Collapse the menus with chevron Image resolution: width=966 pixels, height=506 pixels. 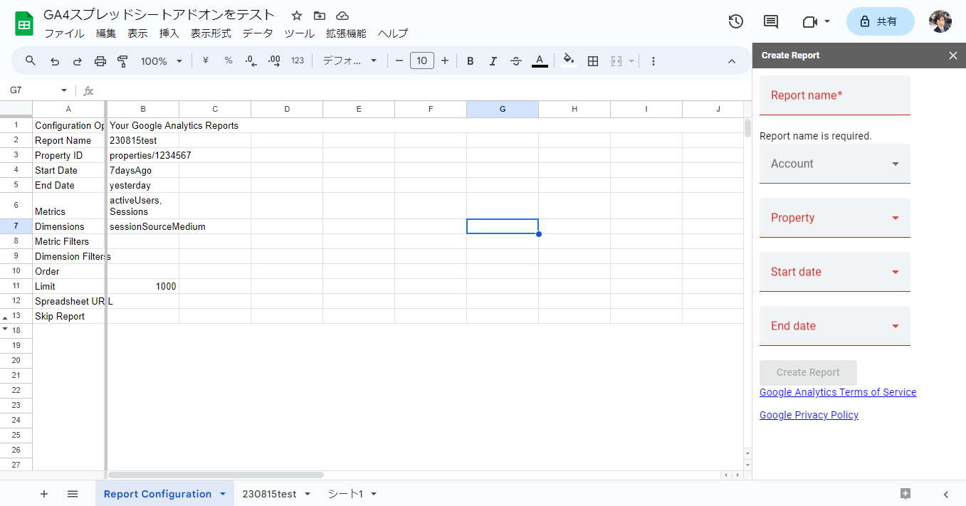coord(732,61)
